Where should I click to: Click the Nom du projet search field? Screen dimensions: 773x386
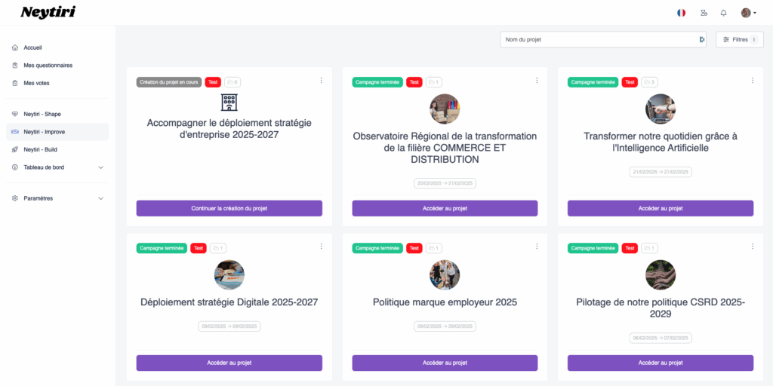pos(599,39)
